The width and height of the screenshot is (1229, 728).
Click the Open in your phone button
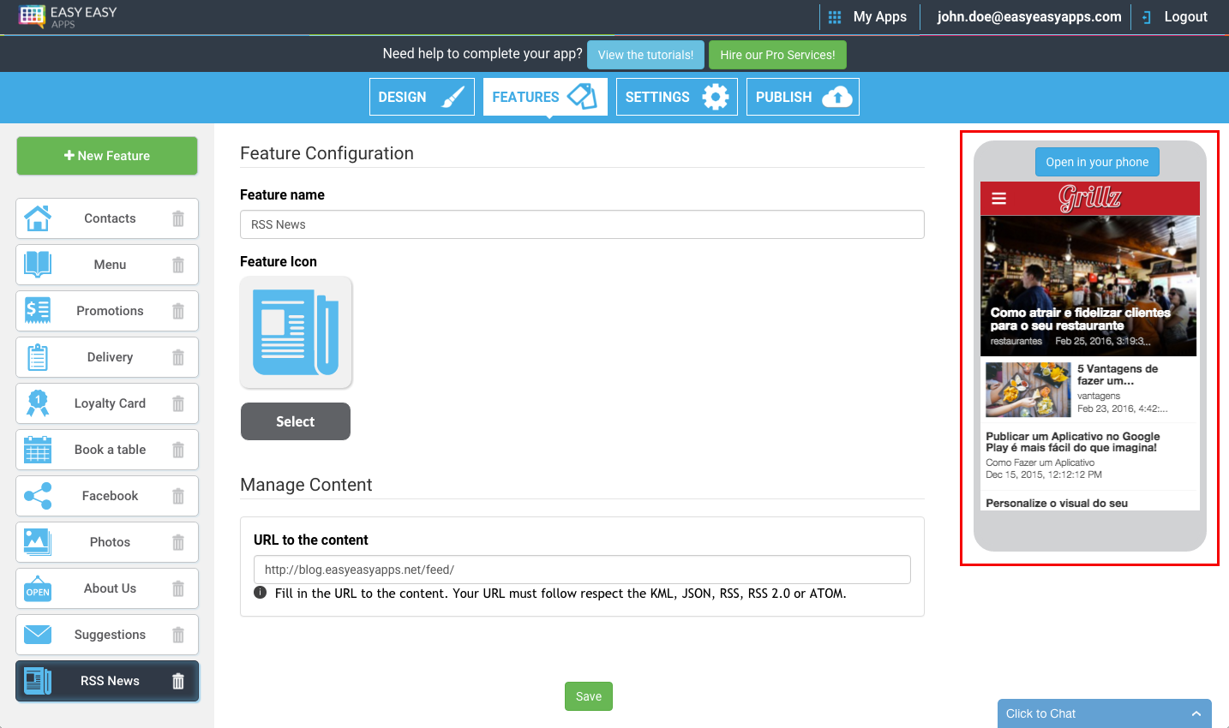[x=1097, y=162]
